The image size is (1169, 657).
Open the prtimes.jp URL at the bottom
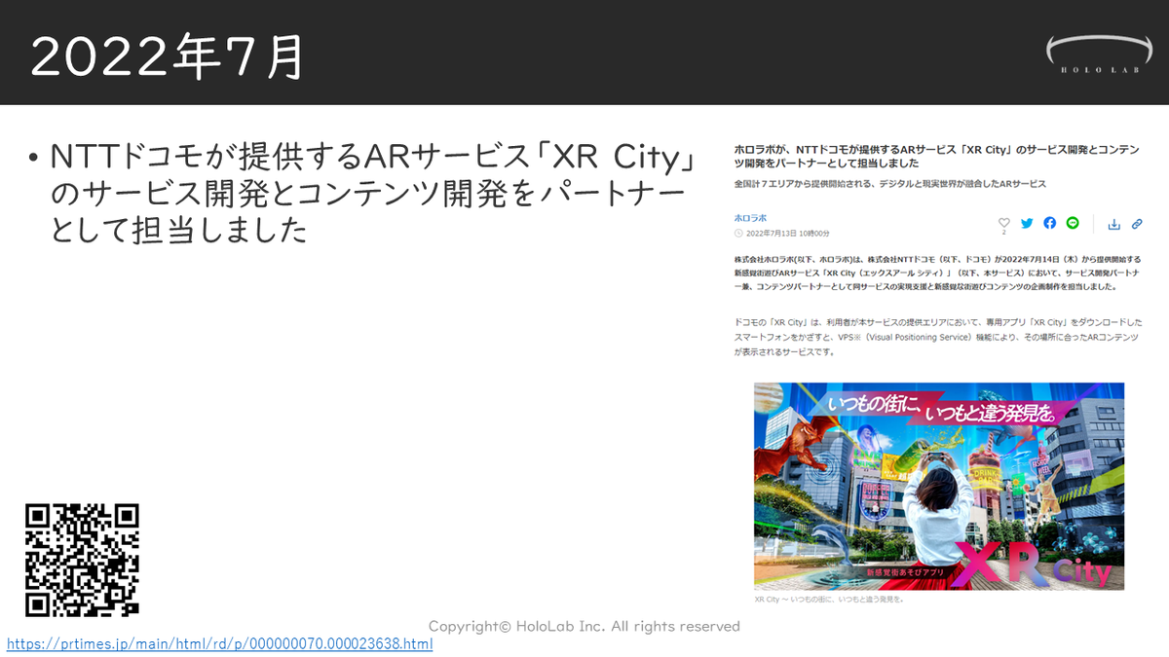(x=219, y=644)
